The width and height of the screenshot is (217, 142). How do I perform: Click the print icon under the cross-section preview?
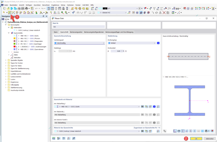pyautogui.click(x=206, y=131)
